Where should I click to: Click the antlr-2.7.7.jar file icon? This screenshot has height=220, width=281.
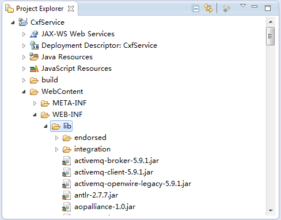click(67, 195)
